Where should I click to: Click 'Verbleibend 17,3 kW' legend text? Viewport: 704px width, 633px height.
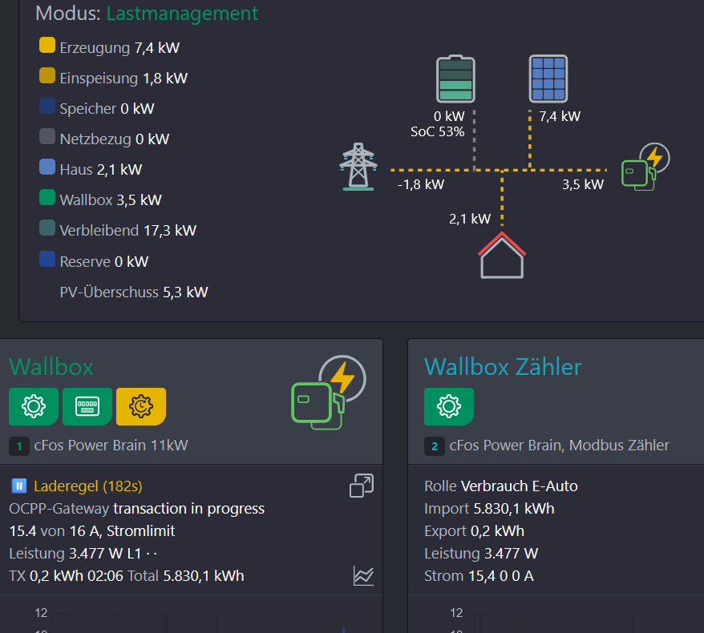point(128,231)
